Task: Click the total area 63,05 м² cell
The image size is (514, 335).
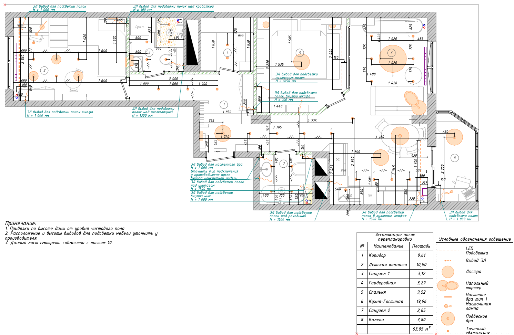Action: point(421,329)
